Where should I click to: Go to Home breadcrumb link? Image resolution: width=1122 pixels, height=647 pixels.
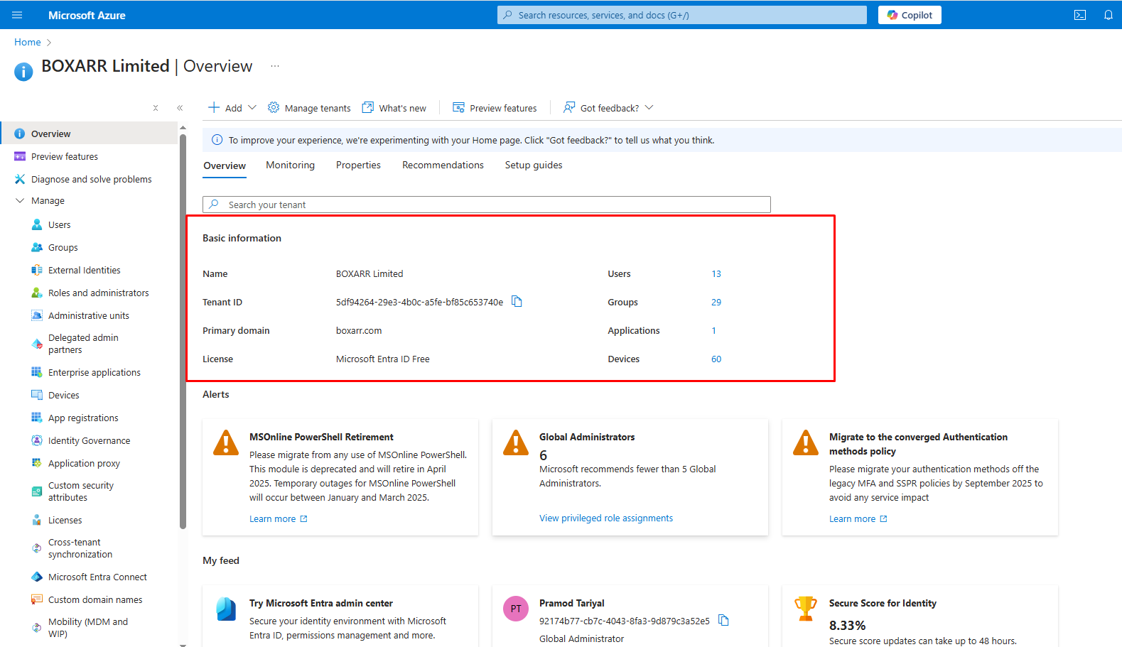(x=28, y=43)
